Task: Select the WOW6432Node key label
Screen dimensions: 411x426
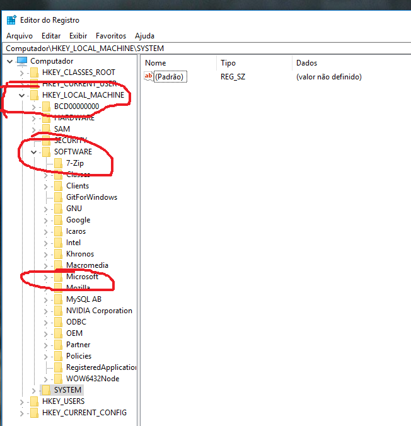Action: 93,379
